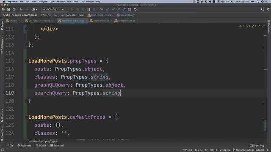Image resolution: width=271 pixels, height=152 pixels.
Task: Click the components breadcrumb
Action: click(68, 15)
